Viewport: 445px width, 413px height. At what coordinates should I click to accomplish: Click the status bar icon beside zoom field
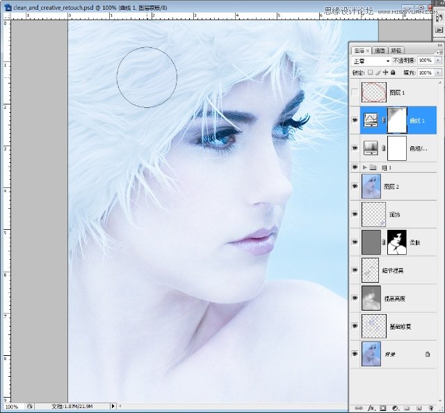point(30,407)
